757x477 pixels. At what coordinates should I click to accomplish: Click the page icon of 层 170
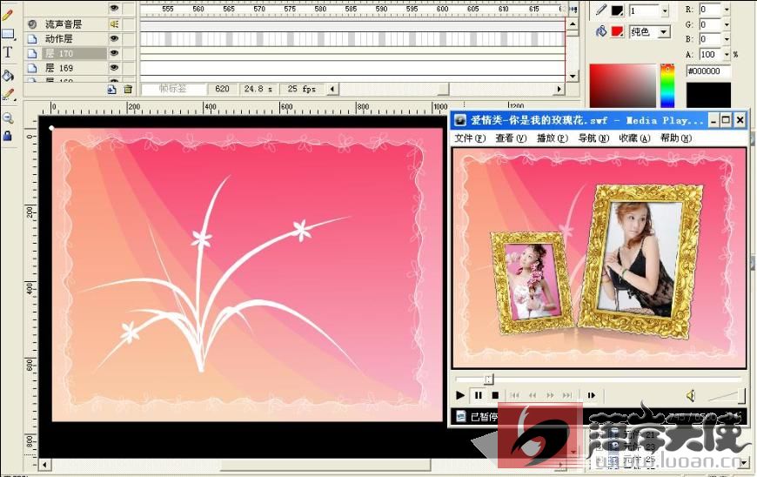[32, 53]
